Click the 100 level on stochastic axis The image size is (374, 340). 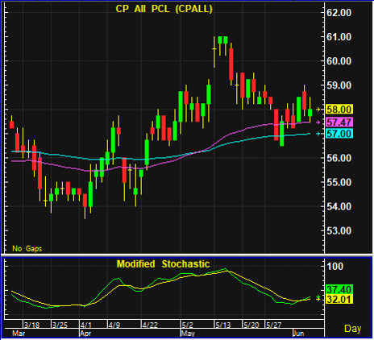335,267
